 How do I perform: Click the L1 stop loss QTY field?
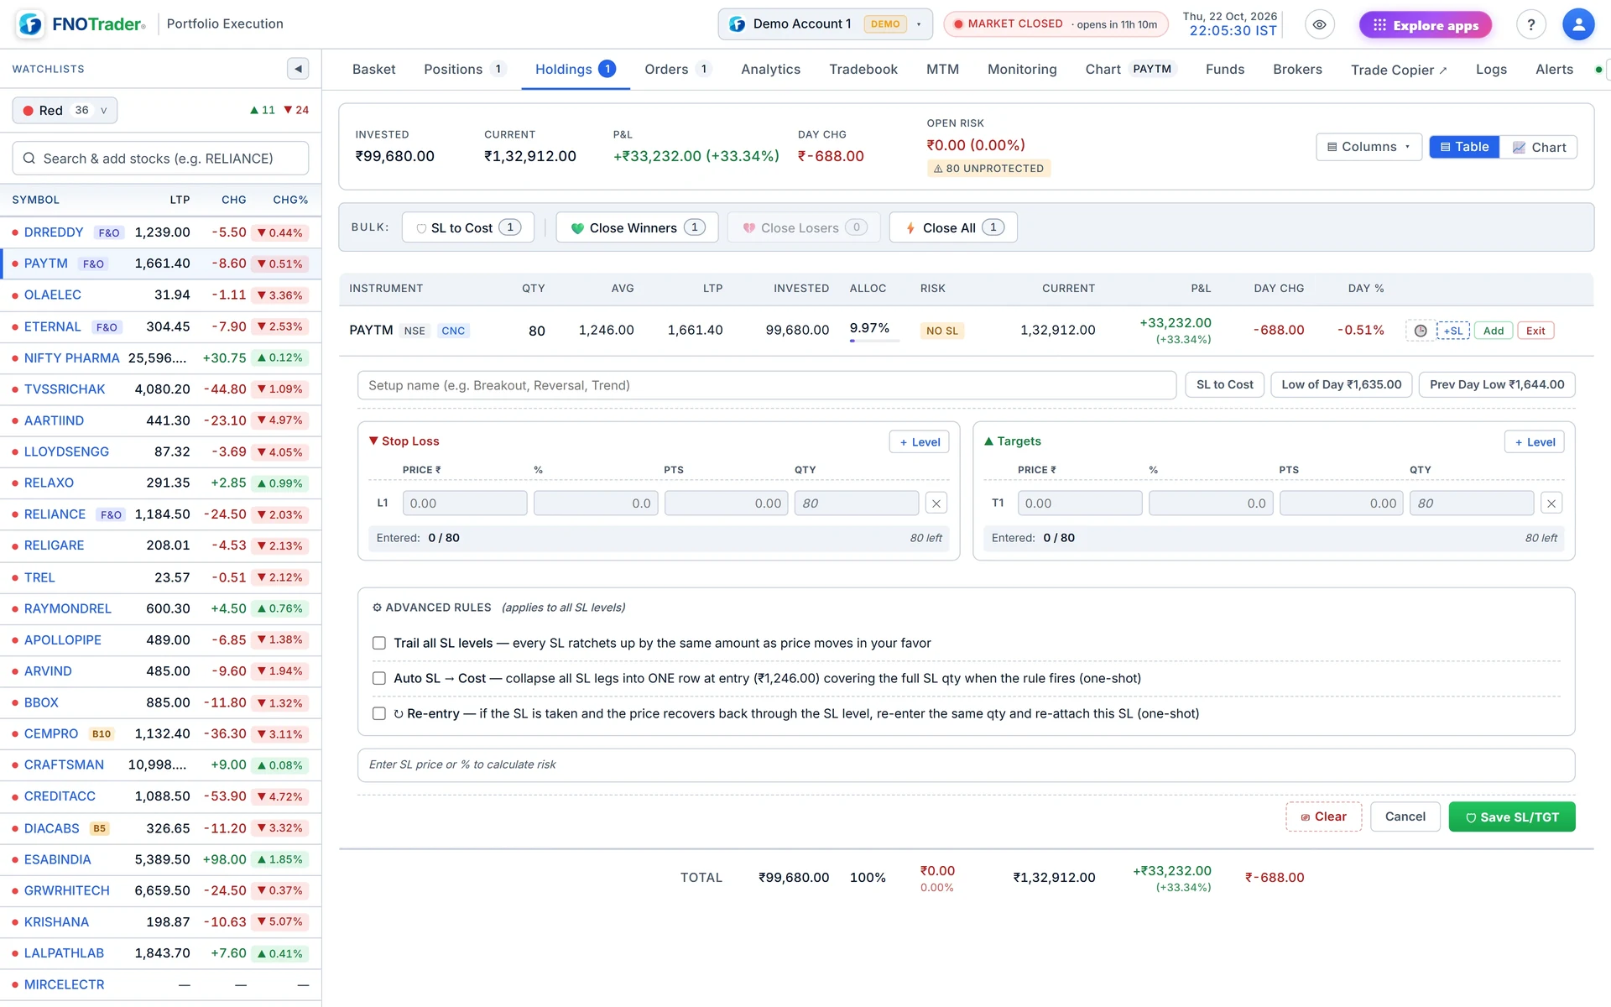[x=857, y=503]
